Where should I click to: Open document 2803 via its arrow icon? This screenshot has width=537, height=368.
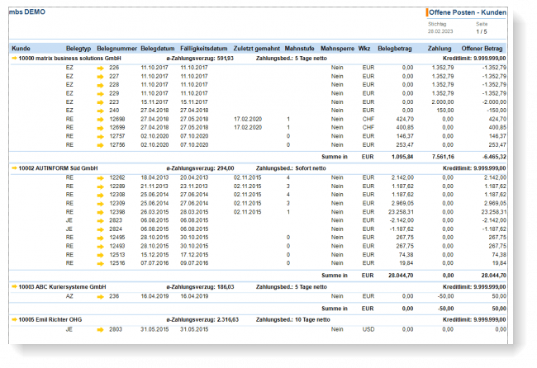[x=102, y=328]
